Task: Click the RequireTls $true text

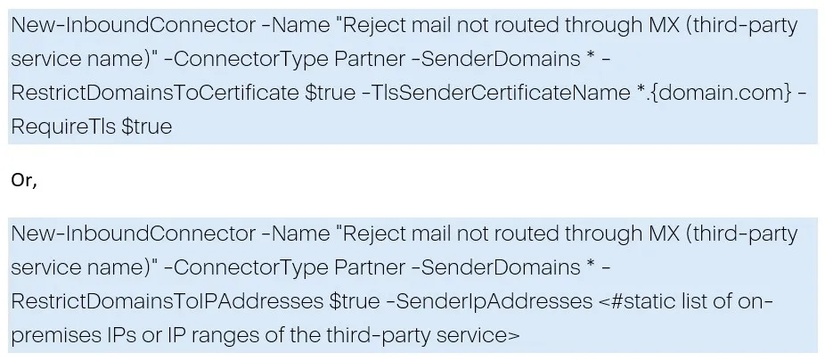Action: (92, 127)
